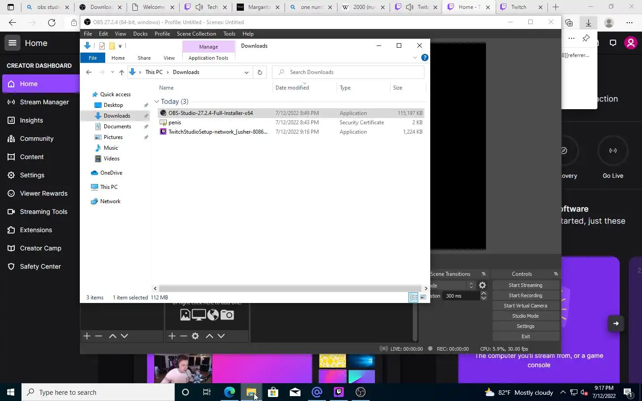The image size is (642, 401).
Task: Click the Go Live broadcast icon on Twitch
Action: (x=613, y=151)
